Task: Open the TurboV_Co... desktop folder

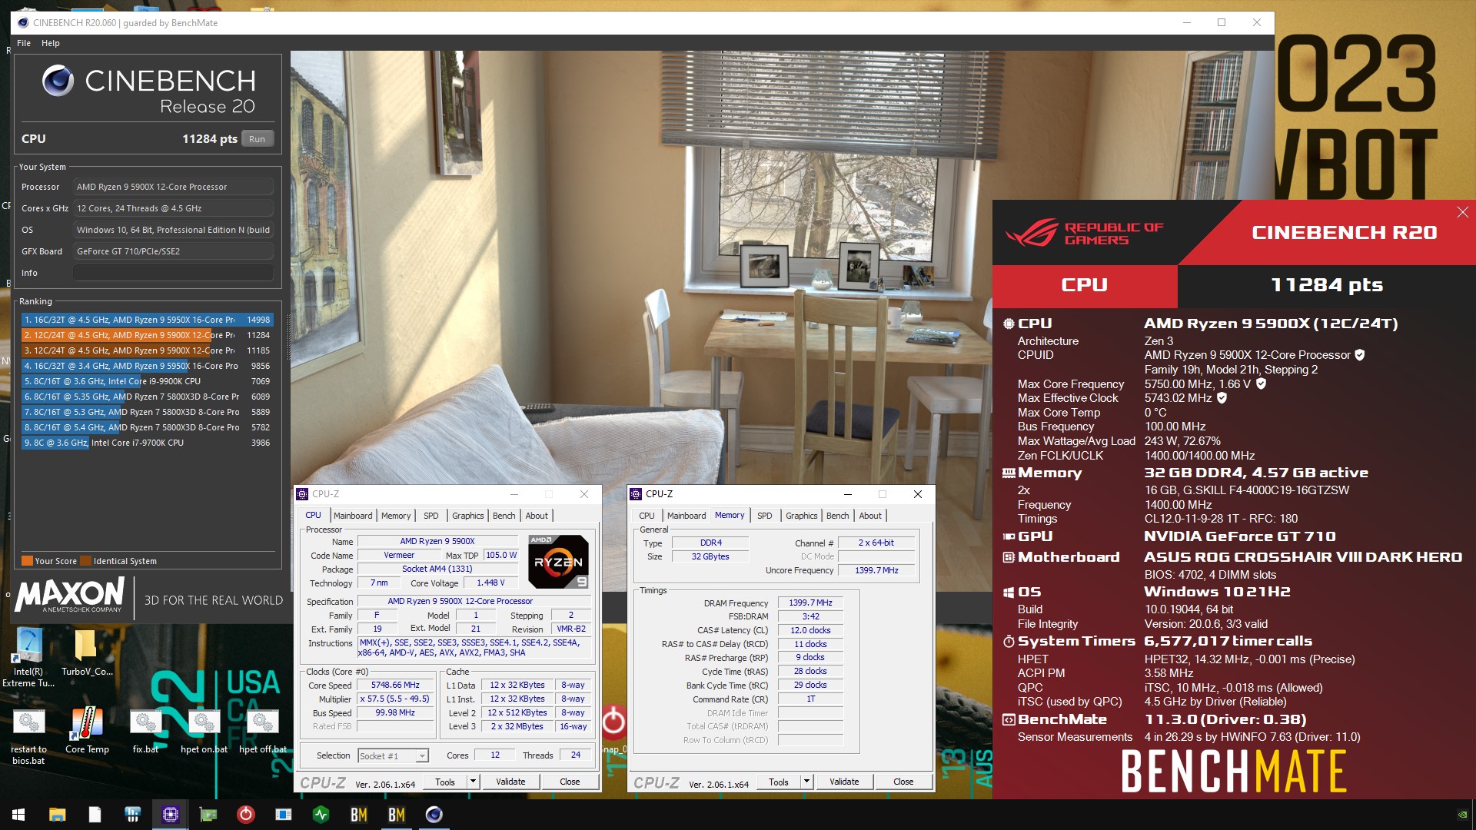Action: click(87, 652)
